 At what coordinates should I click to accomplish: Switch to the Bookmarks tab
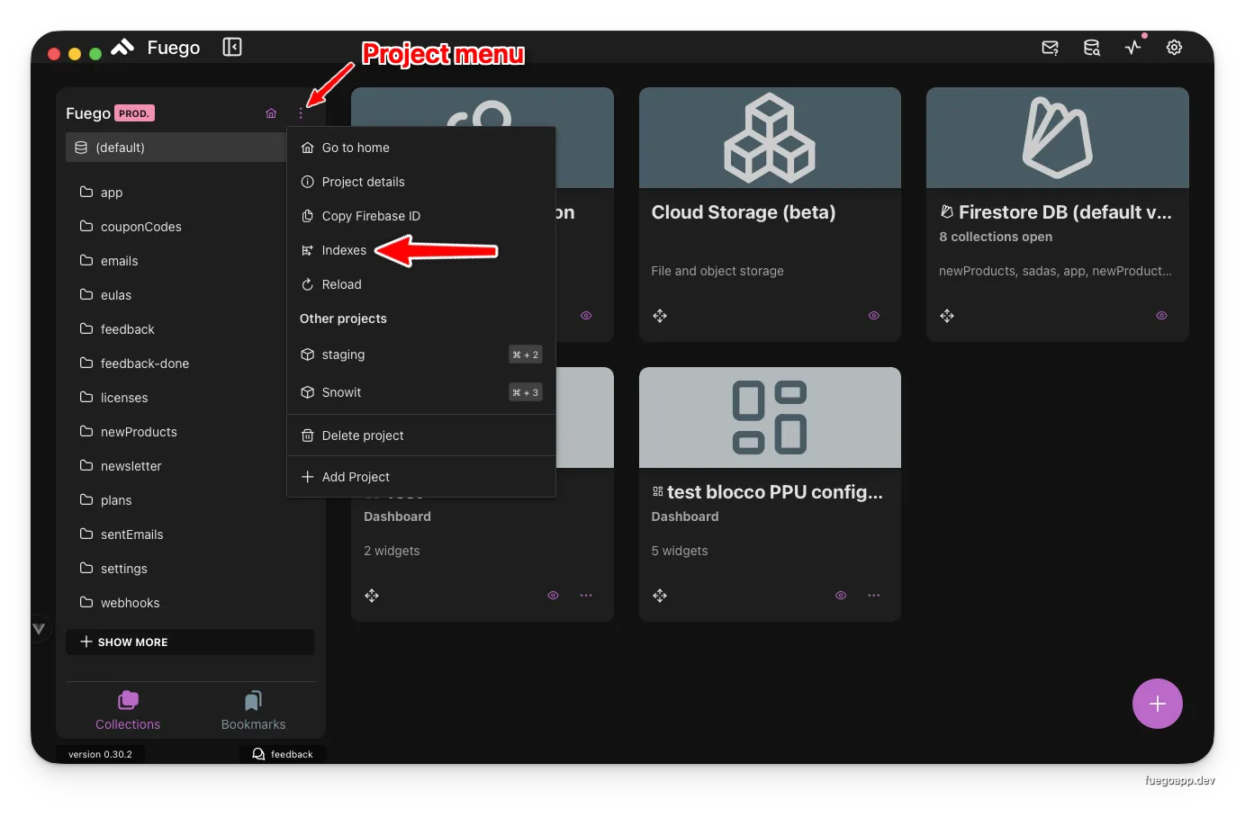pyautogui.click(x=253, y=711)
